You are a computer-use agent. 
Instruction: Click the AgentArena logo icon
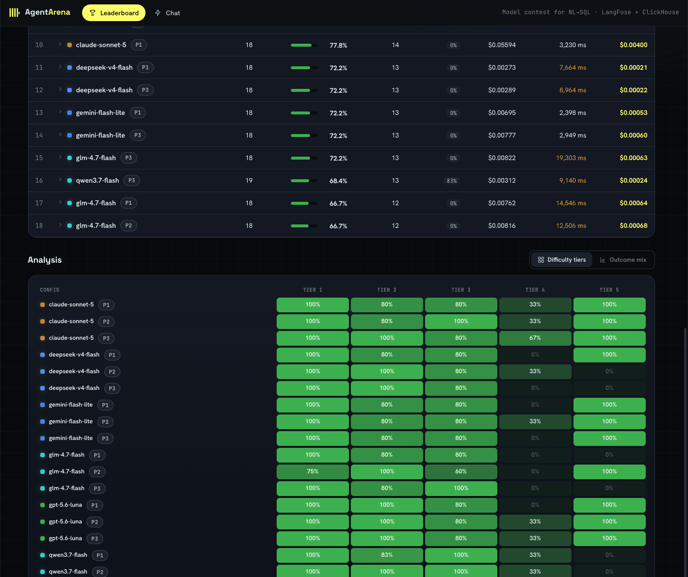click(14, 12)
